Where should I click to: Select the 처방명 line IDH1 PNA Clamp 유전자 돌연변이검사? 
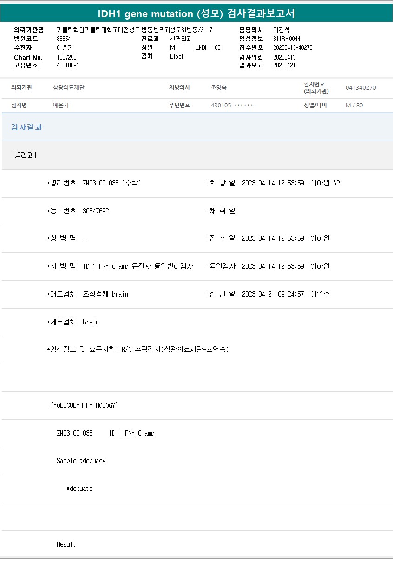pyautogui.click(x=120, y=266)
